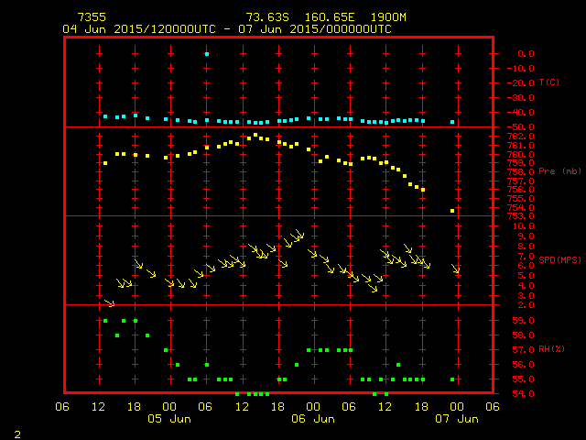Viewport: 586px width, 440px height.
Task: Click the -20.0 temperature tick value
Action: pyautogui.click(x=521, y=83)
